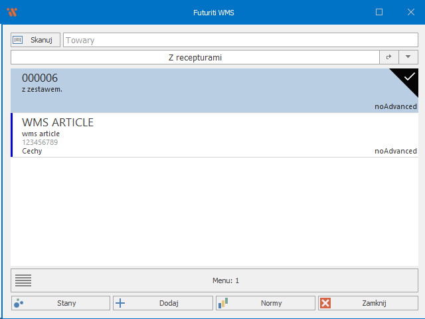Select the WMS ARTICLE list item
Image resolution: width=425 pixels, height=319 pixels.
199,135
